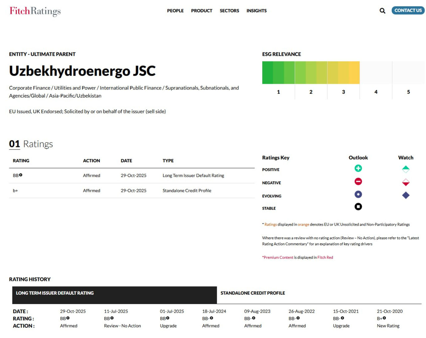Click the Premium Content red text
426x338 pixels.
pyautogui.click(x=278, y=258)
